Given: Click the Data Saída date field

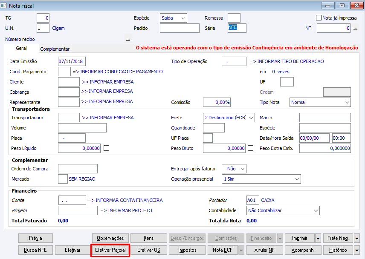Looking at the screenshot, I should [x=314, y=138].
